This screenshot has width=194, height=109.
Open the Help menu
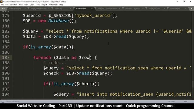pyautogui.click(x=61, y=5)
